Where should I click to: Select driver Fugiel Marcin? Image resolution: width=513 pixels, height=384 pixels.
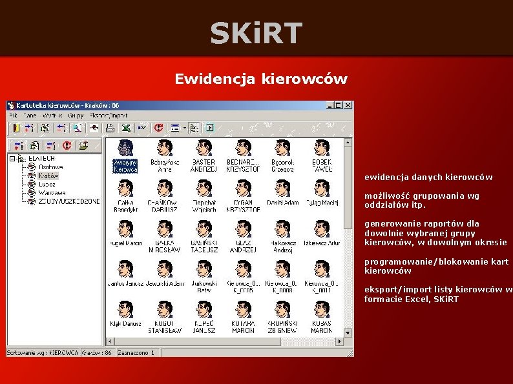click(125, 234)
